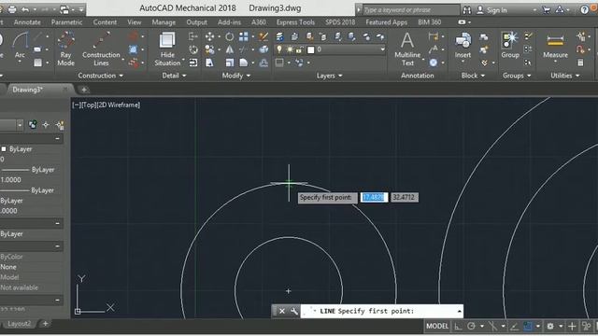Click the Sign In button
Viewport: 598px width, 336px height.
[491, 10]
